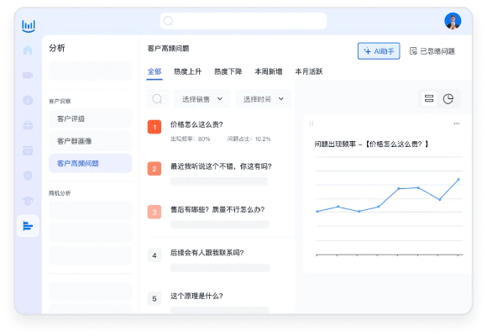Switch to 热度上升 tab

tap(187, 71)
